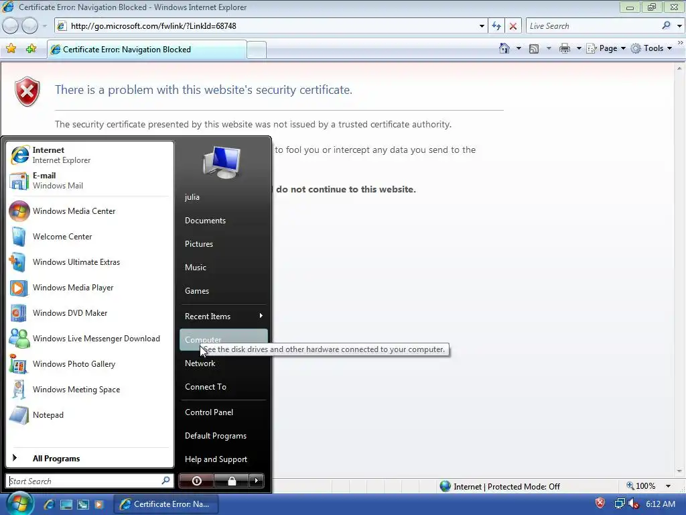Expand the Home button dropdown arrow
Screen dimensions: 686x515
519,48
